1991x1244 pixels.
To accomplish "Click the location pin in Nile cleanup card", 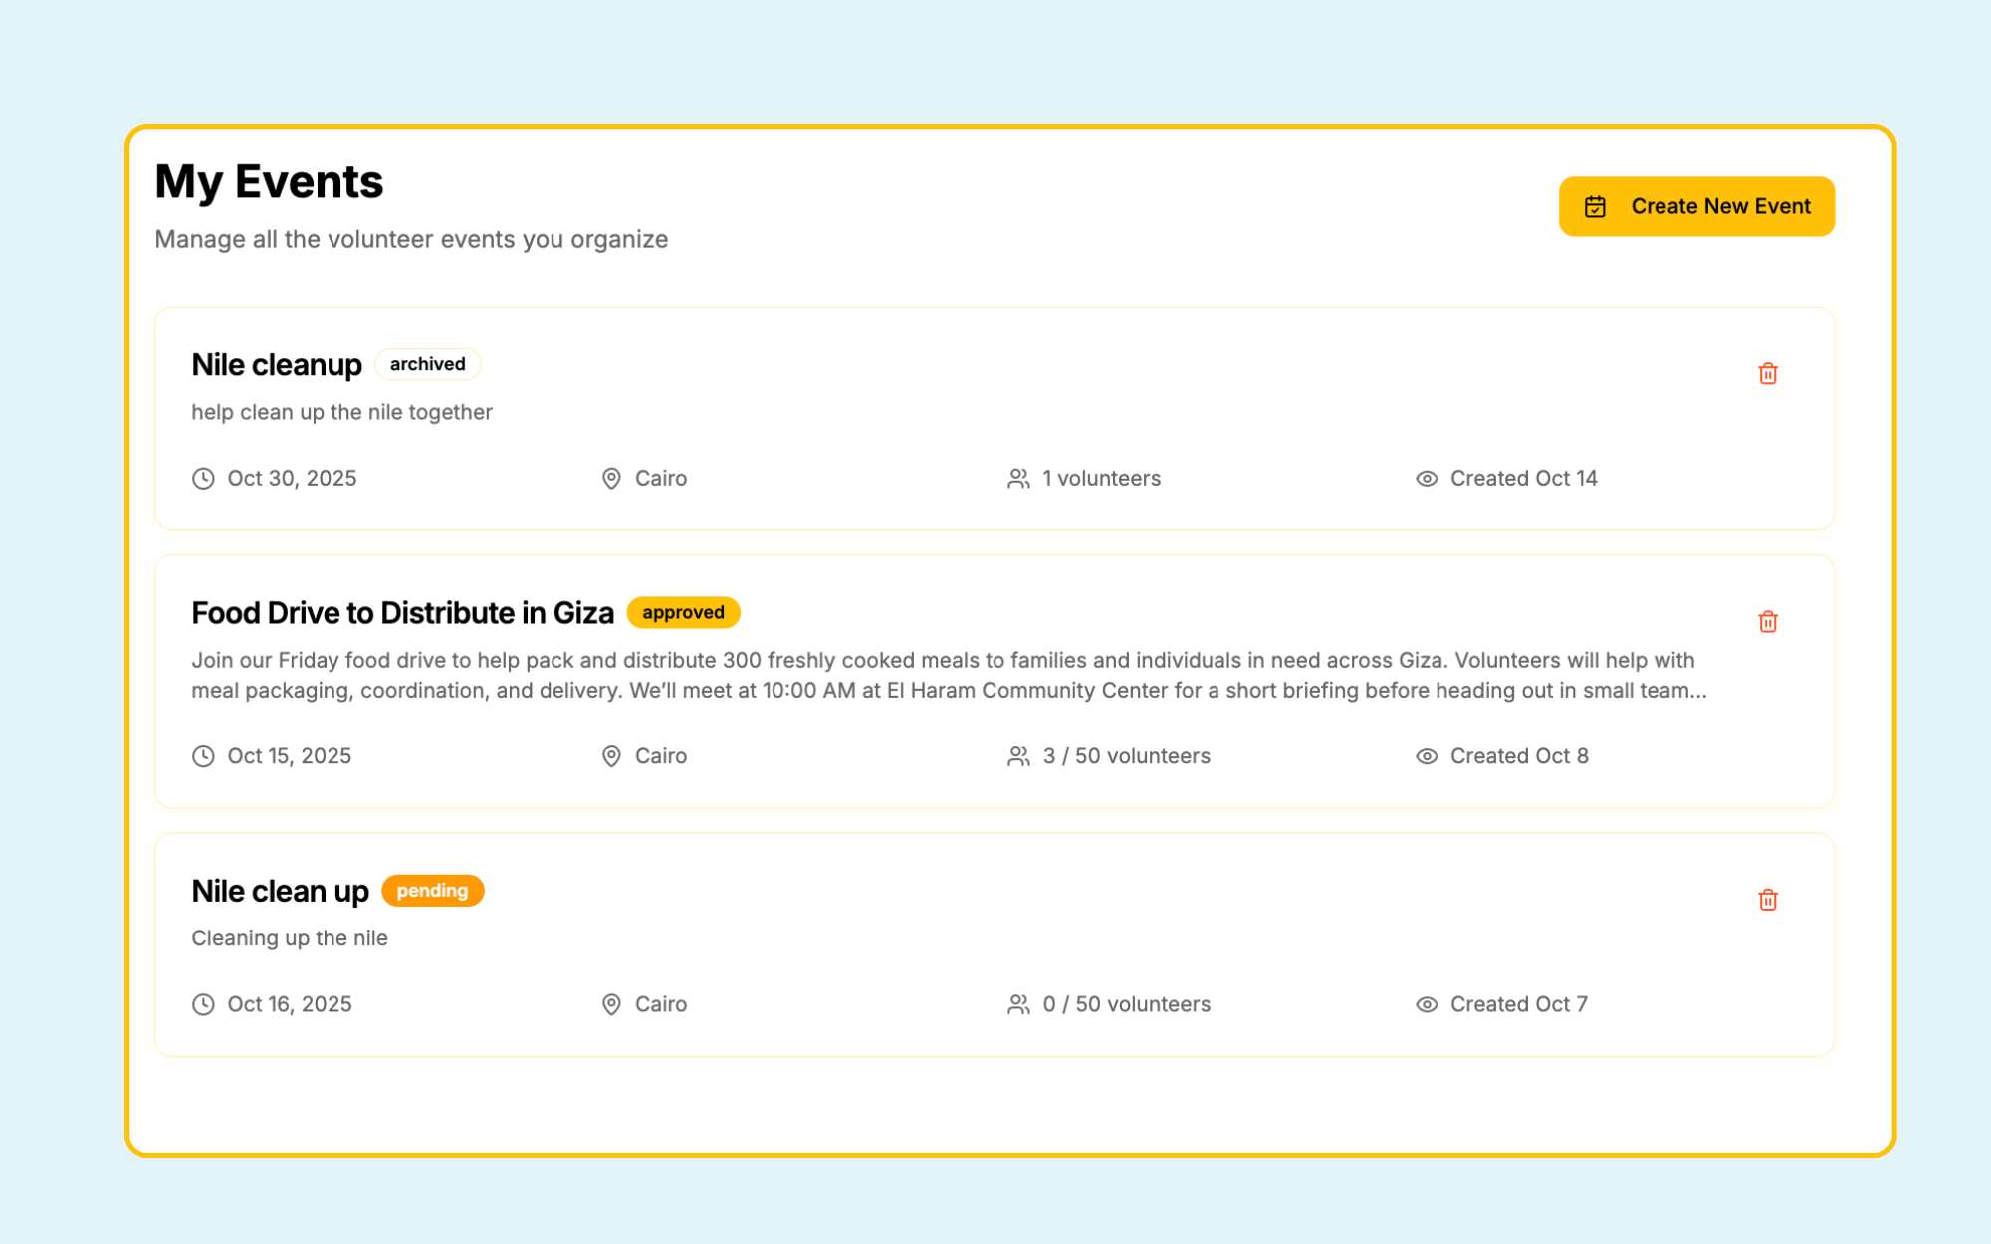I will coord(611,479).
